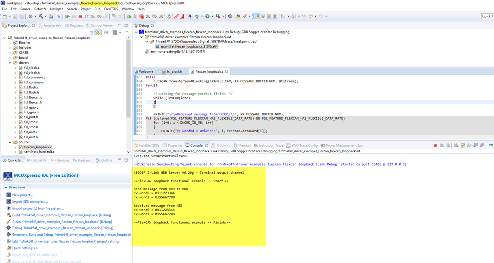Click the Step Into arrow icon

pyautogui.click(x=92, y=16)
